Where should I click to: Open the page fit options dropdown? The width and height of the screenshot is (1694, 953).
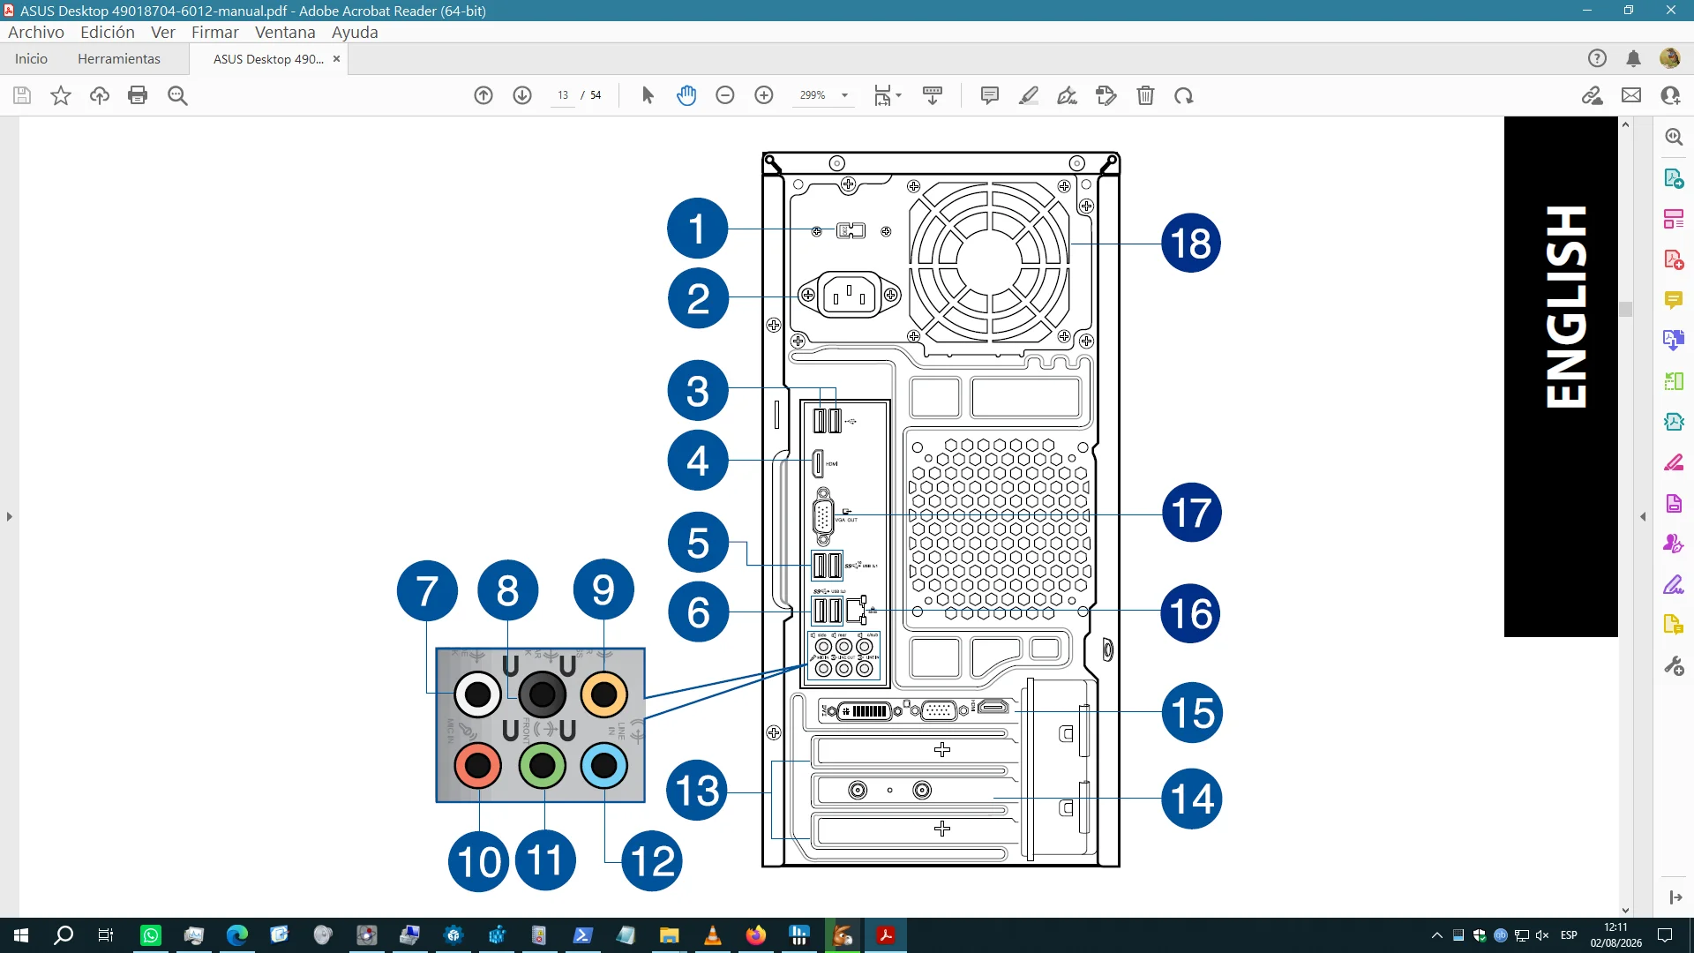coord(888,95)
